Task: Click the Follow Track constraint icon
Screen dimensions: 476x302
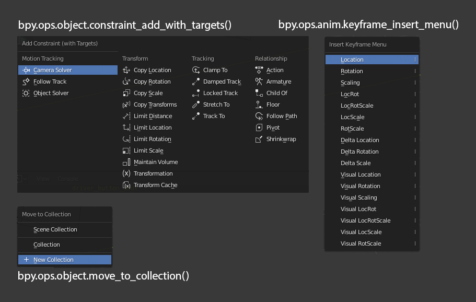Action: click(26, 82)
